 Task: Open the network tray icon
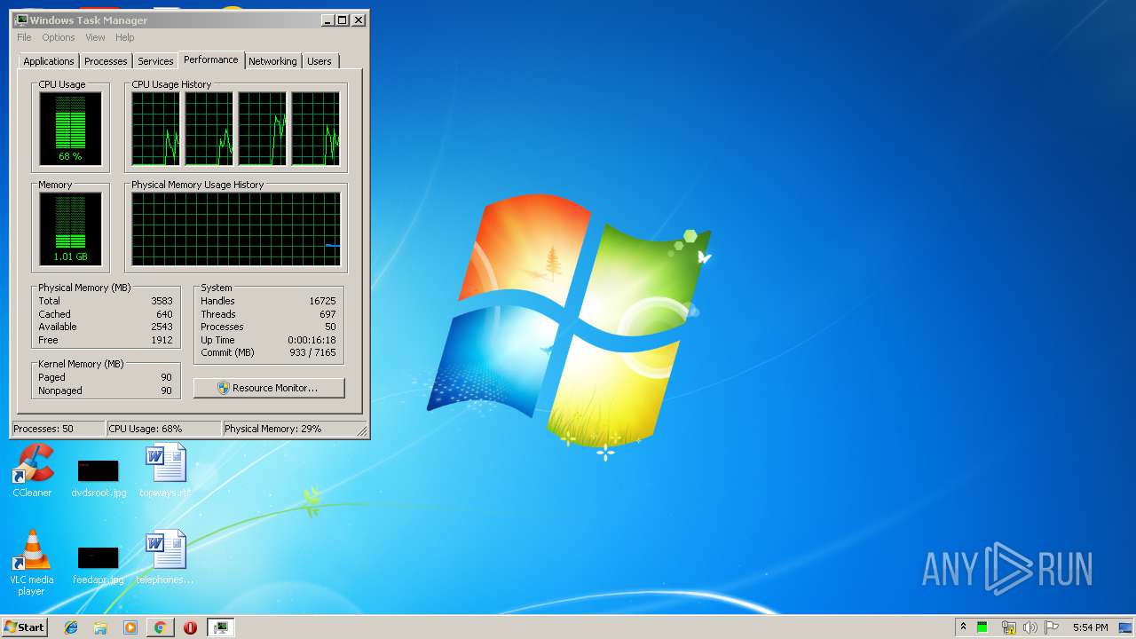coord(1008,627)
